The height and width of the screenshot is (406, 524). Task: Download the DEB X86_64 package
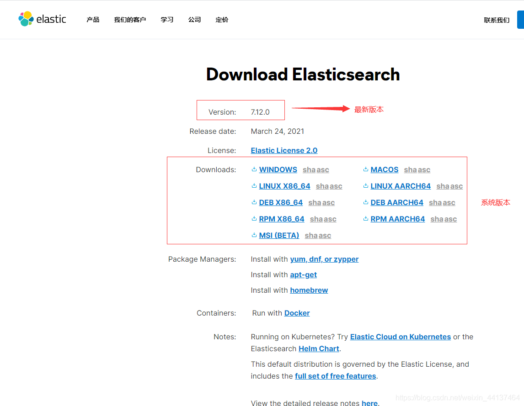[281, 202]
